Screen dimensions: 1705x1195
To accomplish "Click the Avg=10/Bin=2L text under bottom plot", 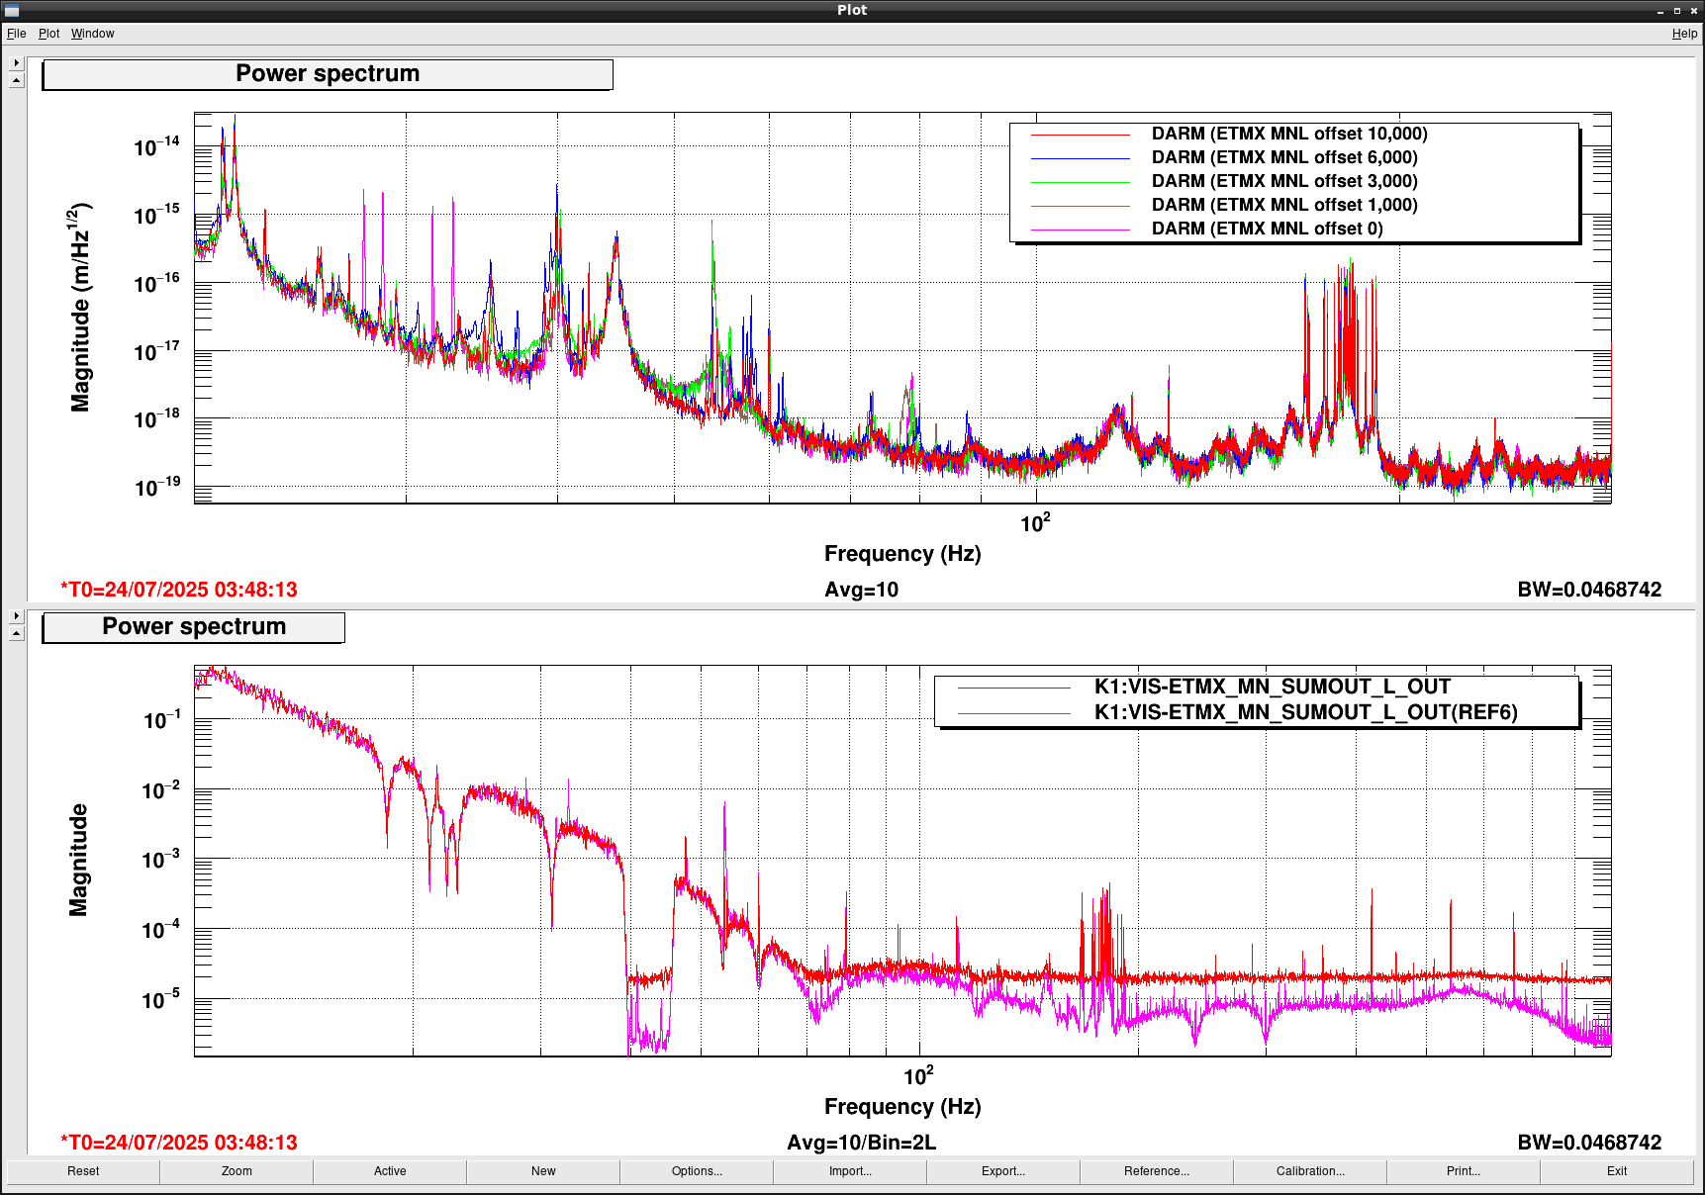I will pyautogui.click(x=861, y=1144).
